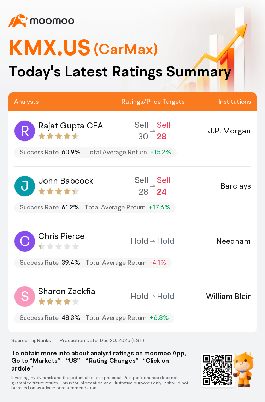Click the Institutions column header
The image size is (265, 402).
pyautogui.click(x=235, y=102)
